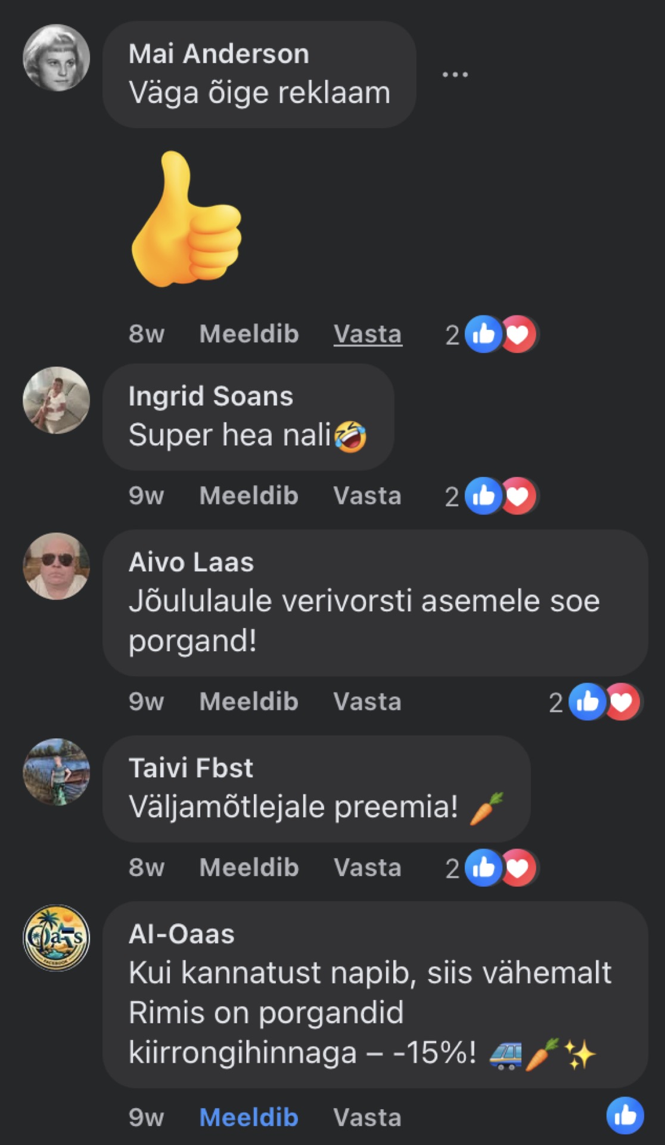Like Mai Anderson's comment with Meeldib
This screenshot has height=1145, width=665.
click(249, 334)
